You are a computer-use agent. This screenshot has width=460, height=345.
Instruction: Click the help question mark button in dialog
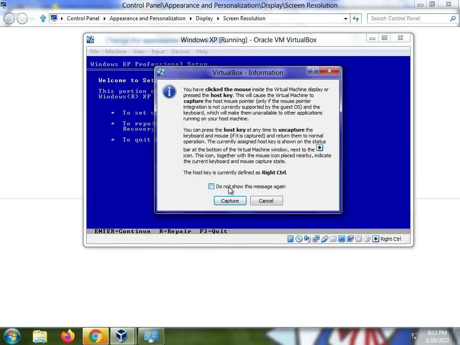[x=313, y=71]
